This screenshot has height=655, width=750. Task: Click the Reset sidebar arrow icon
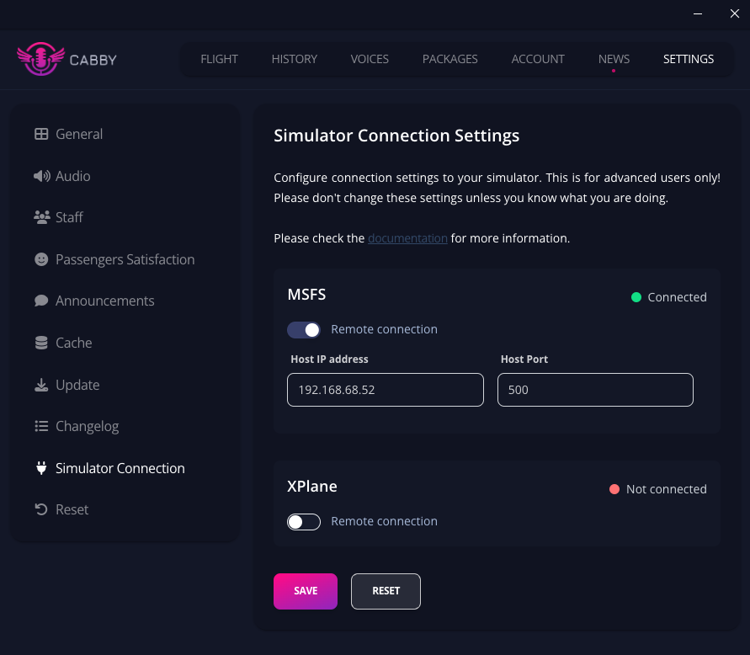(x=41, y=509)
